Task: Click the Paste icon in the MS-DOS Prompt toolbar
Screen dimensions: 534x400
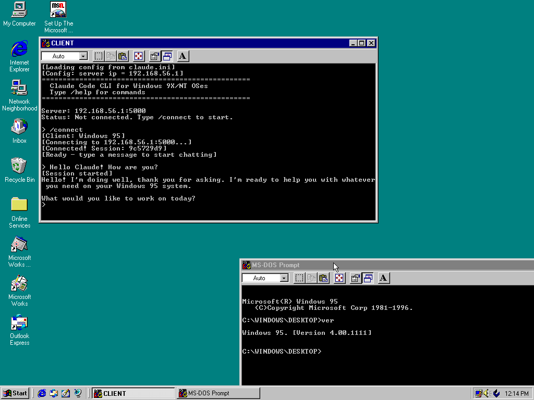Action: coord(323,278)
